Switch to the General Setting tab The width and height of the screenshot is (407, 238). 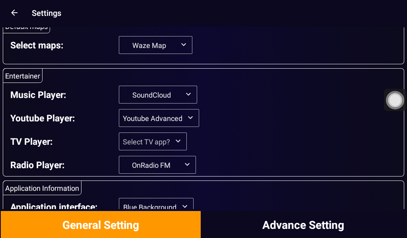click(101, 225)
